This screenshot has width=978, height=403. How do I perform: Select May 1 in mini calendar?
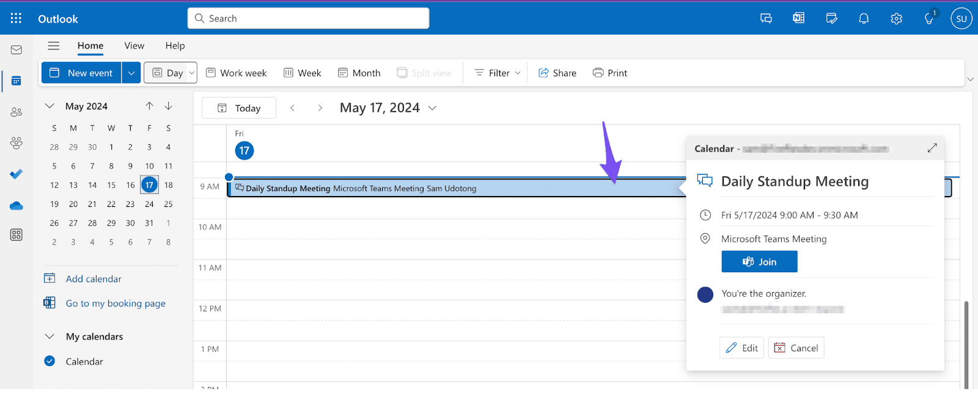(x=111, y=147)
